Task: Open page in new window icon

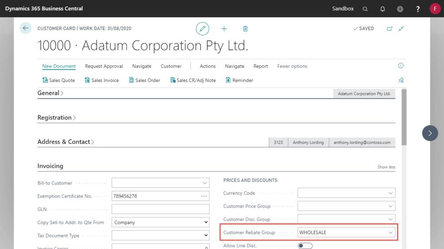Action: point(389,29)
